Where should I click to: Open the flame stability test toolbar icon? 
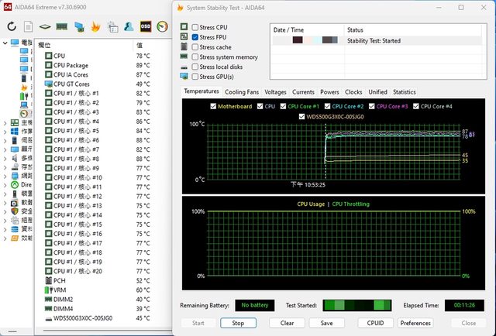click(96, 26)
